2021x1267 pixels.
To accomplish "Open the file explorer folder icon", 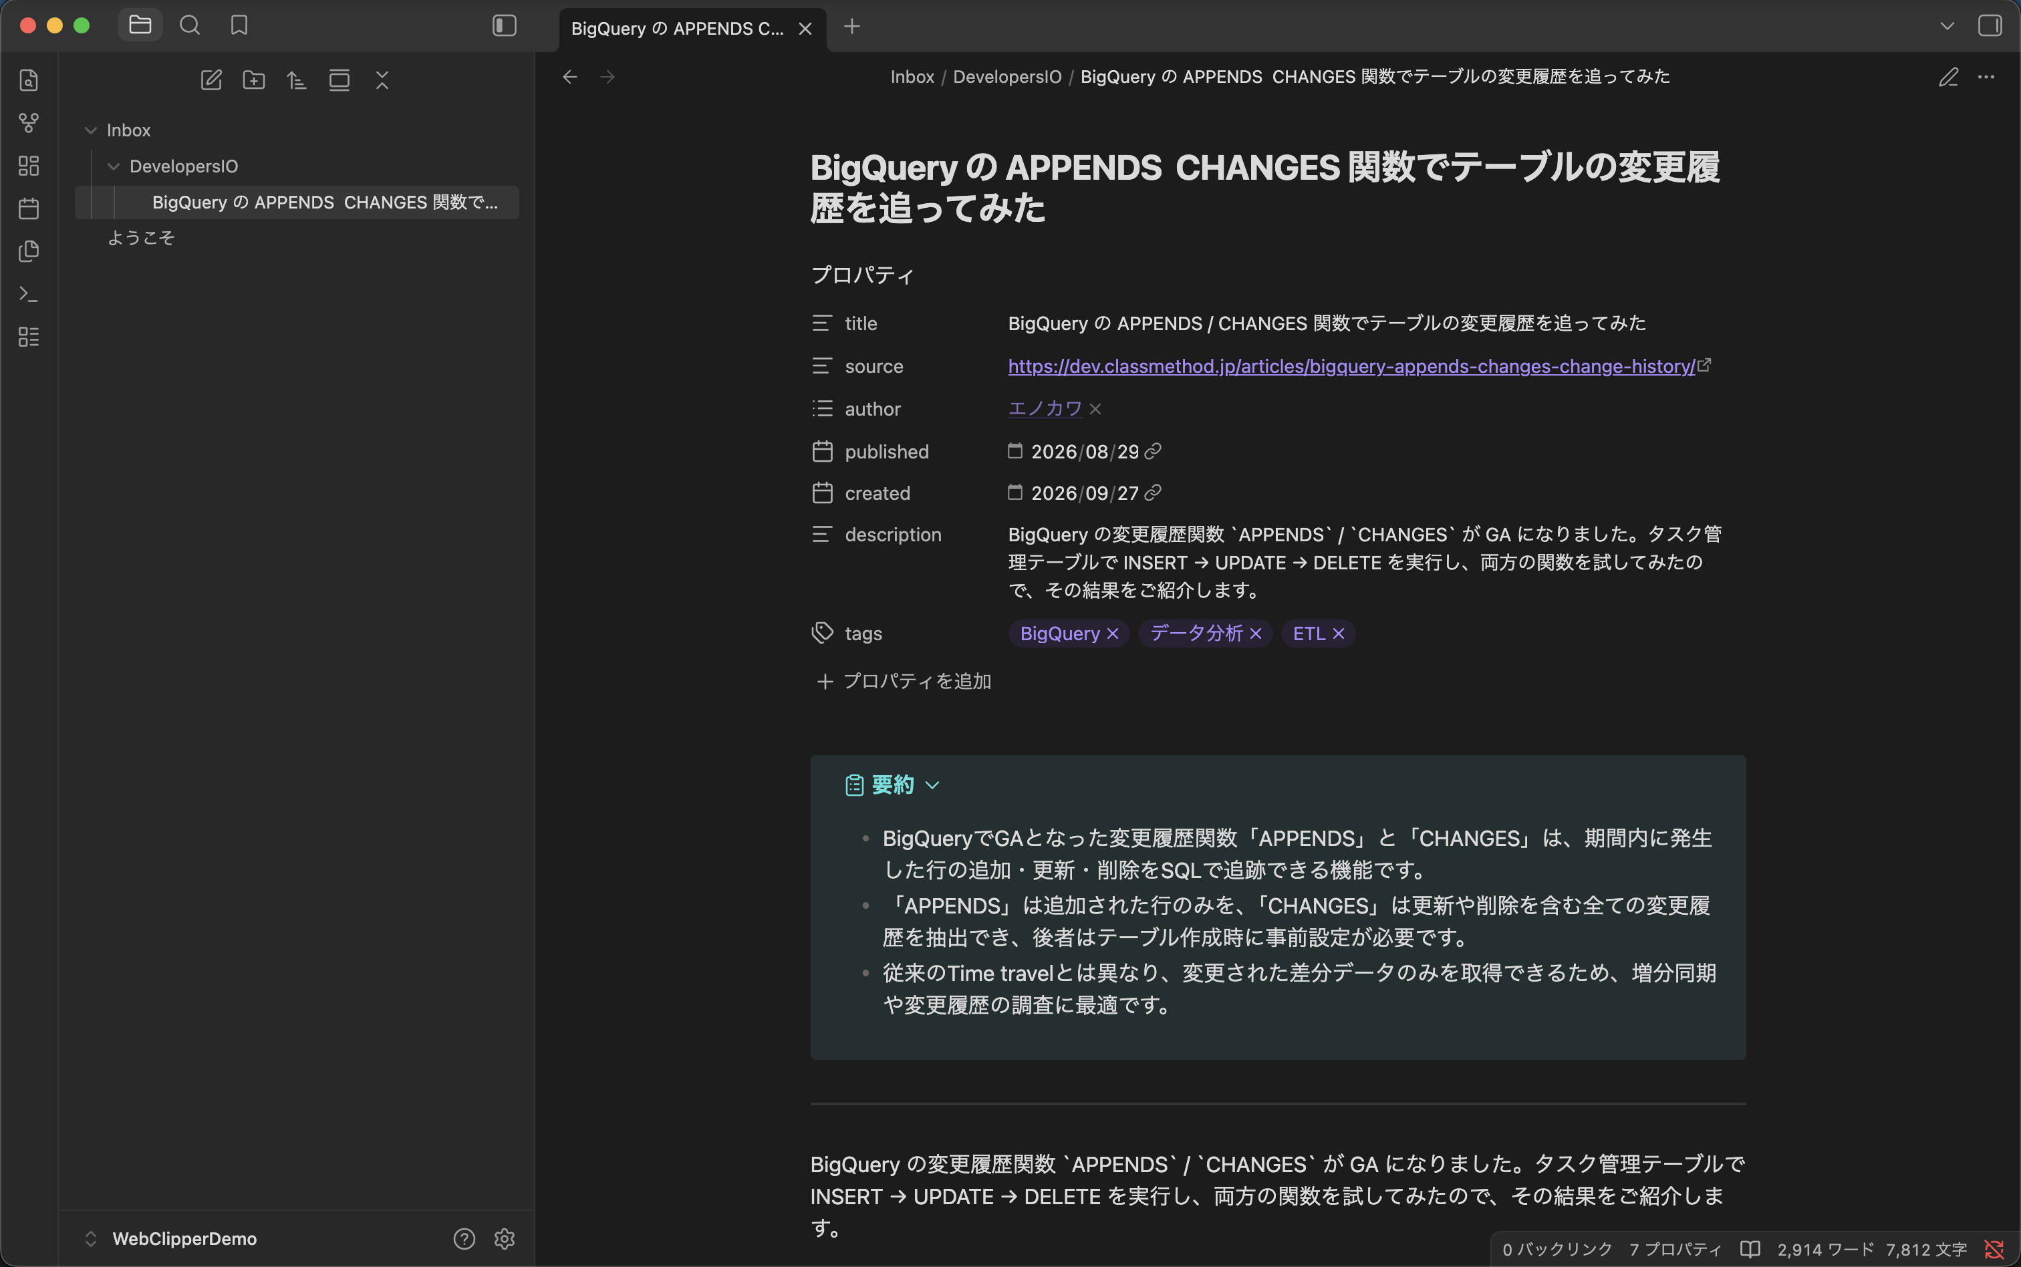I will pyautogui.click(x=140, y=25).
